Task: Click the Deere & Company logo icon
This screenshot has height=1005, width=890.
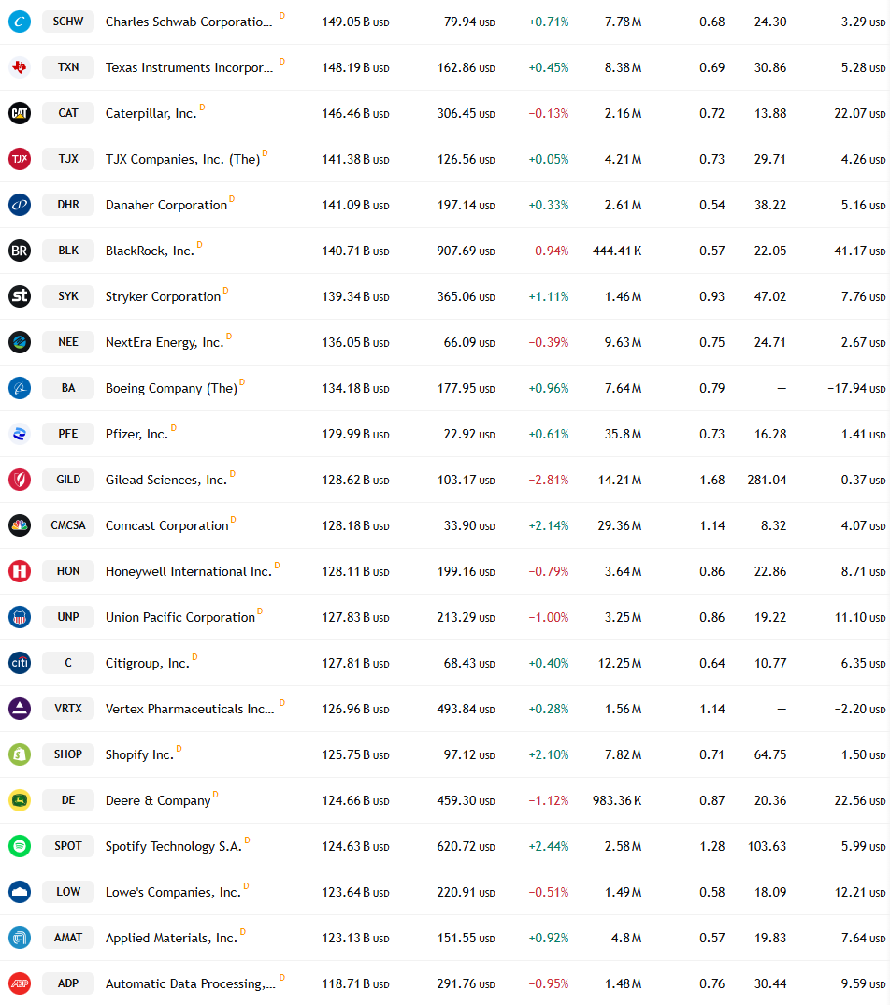Action: pyautogui.click(x=20, y=800)
